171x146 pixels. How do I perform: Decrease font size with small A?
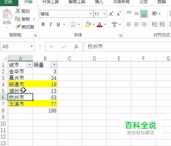(119, 14)
